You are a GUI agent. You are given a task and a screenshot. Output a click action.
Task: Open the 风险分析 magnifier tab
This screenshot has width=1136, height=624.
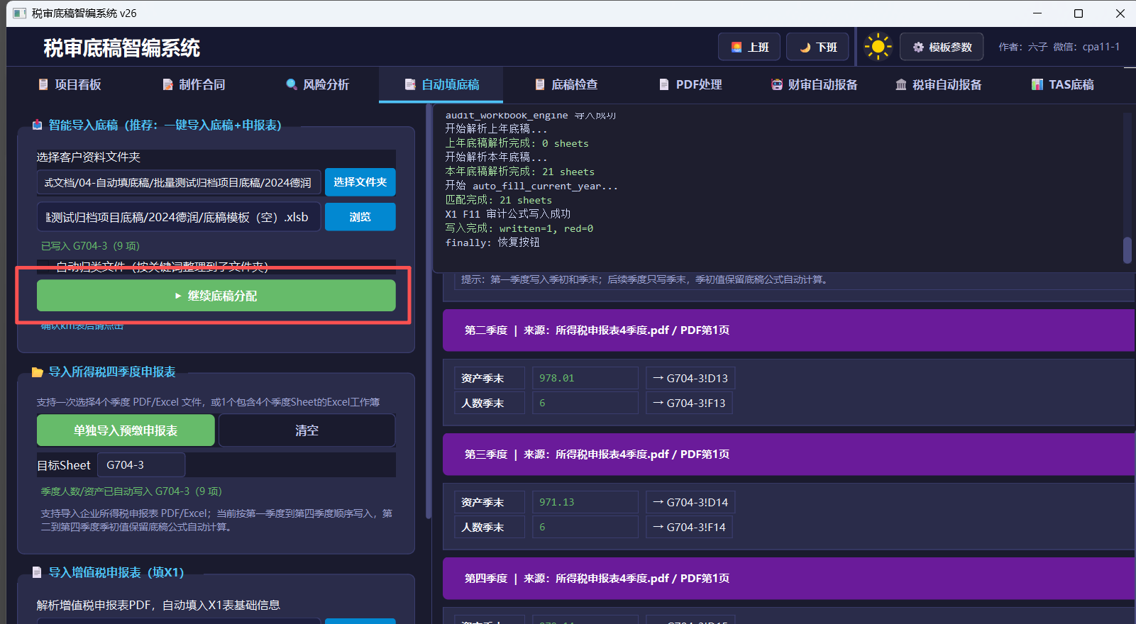point(317,84)
